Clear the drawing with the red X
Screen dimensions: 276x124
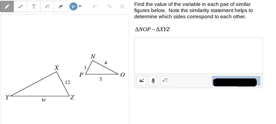pos(122,6)
